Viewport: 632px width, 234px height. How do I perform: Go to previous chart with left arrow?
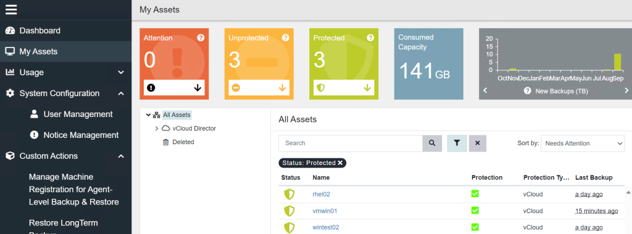[x=485, y=91]
